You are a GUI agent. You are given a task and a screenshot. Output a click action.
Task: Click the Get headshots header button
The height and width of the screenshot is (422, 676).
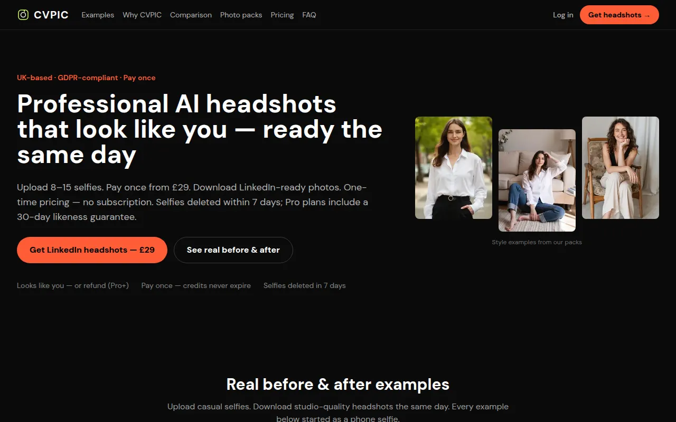[x=619, y=15]
